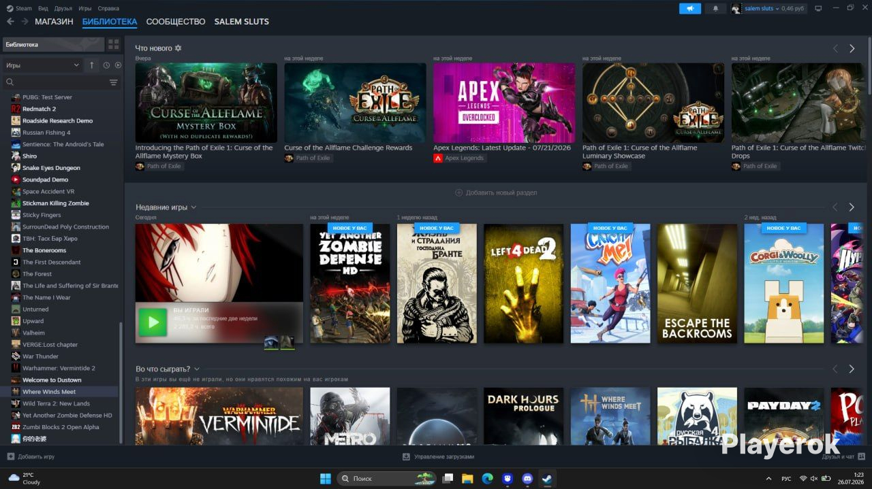Open the Вид menu
Viewport: 872px width, 489px height.
43,8
